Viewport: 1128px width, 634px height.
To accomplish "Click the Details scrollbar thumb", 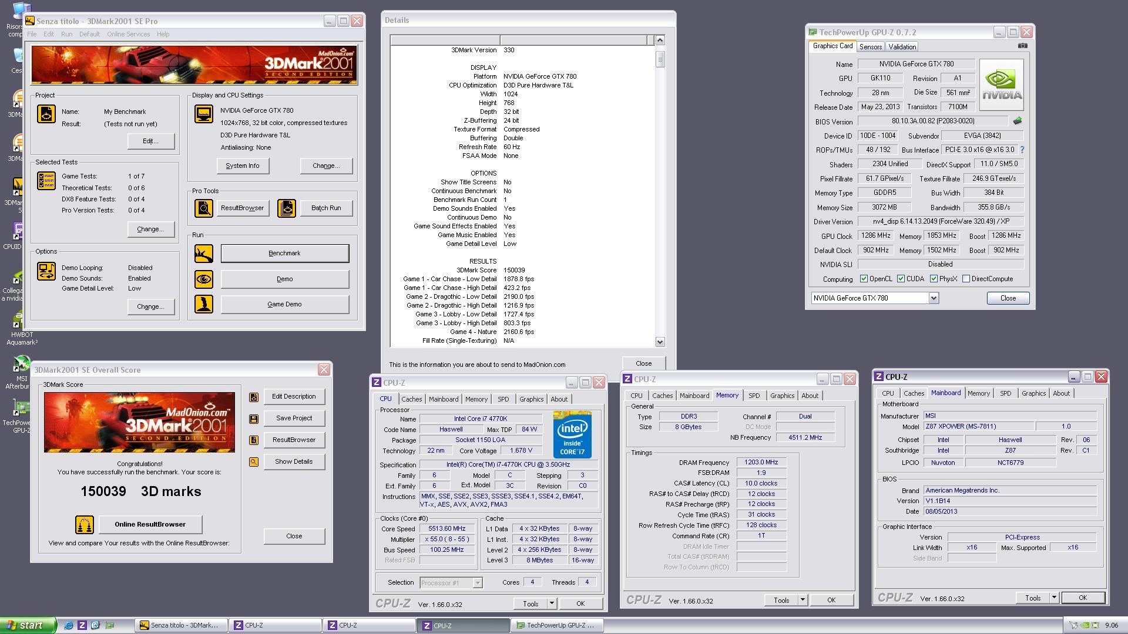I will 660,59.
